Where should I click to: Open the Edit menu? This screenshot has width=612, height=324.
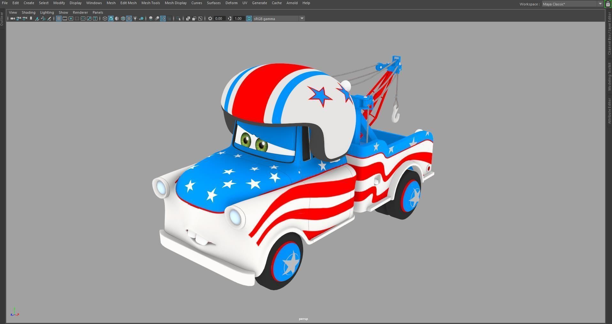[x=15, y=3]
